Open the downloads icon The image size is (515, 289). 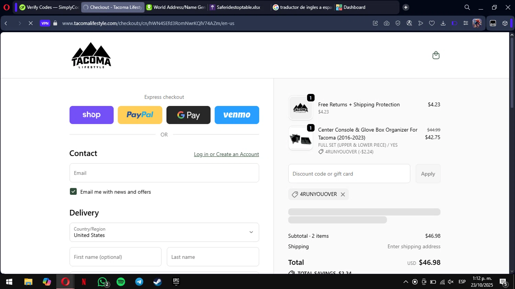tap(443, 23)
